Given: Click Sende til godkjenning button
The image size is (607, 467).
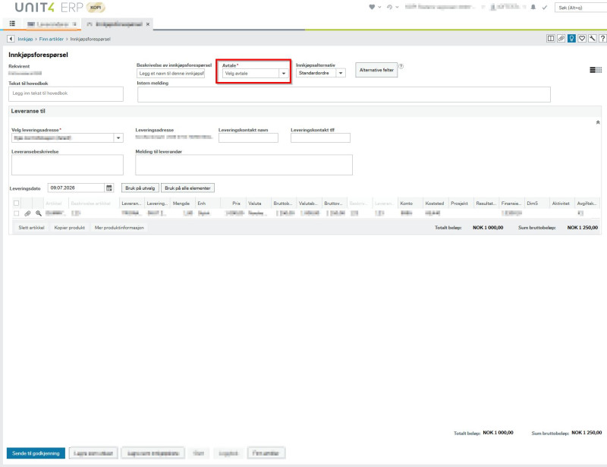Looking at the screenshot, I should pyautogui.click(x=36, y=453).
